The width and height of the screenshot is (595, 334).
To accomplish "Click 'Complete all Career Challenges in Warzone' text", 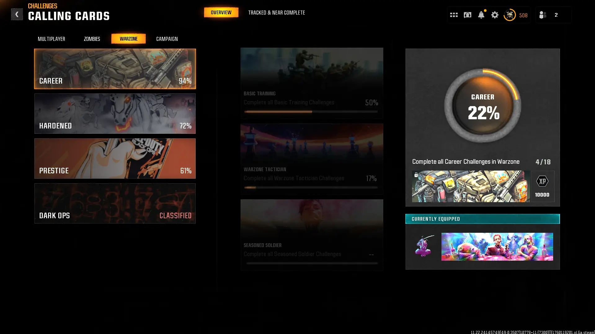I will point(466,162).
